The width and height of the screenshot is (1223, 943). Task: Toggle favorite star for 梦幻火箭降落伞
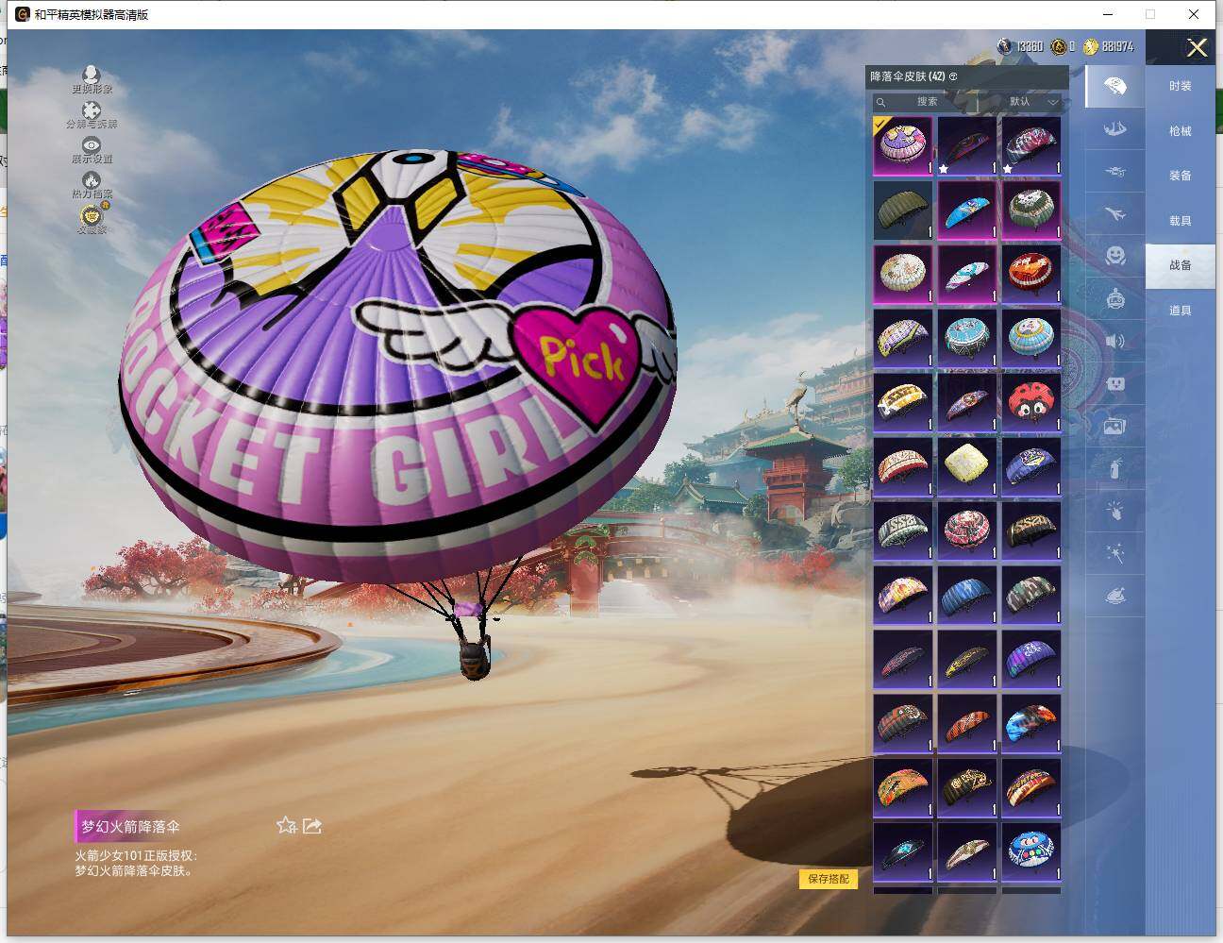(x=286, y=826)
